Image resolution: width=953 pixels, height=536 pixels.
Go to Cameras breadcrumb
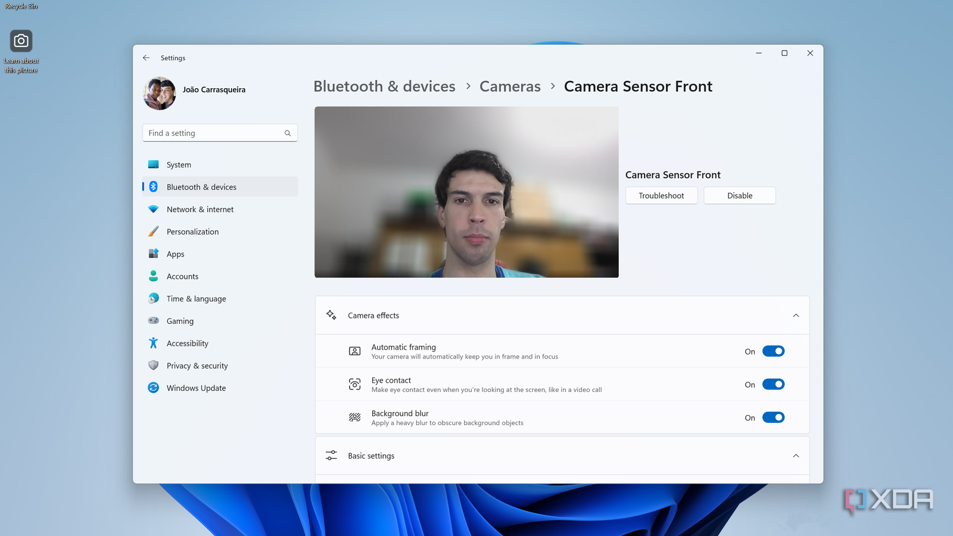(510, 86)
